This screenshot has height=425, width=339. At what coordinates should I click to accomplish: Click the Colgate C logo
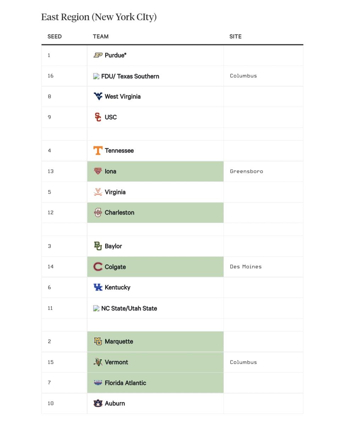tap(98, 267)
